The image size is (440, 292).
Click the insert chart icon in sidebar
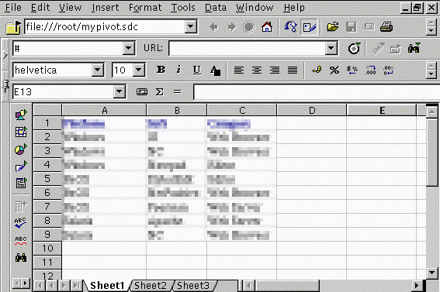[x=21, y=149]
